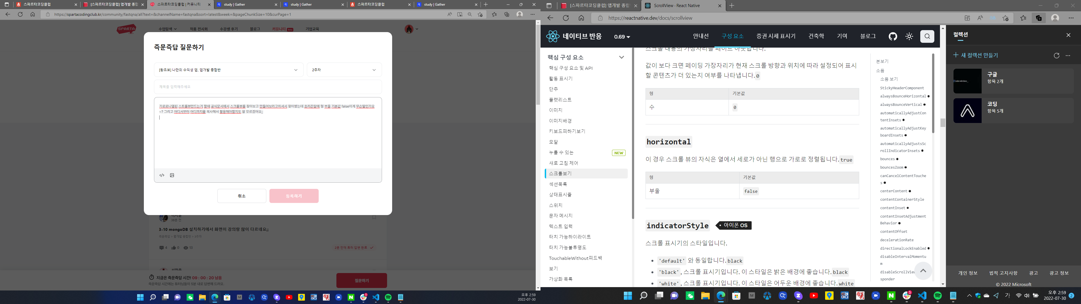Open the GitHub icon in React Native header
1081x304 pixels.
[893, 37]
